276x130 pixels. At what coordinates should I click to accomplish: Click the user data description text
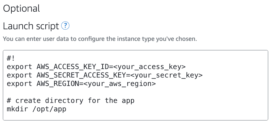pyautogui.click(x=100, y=39)
